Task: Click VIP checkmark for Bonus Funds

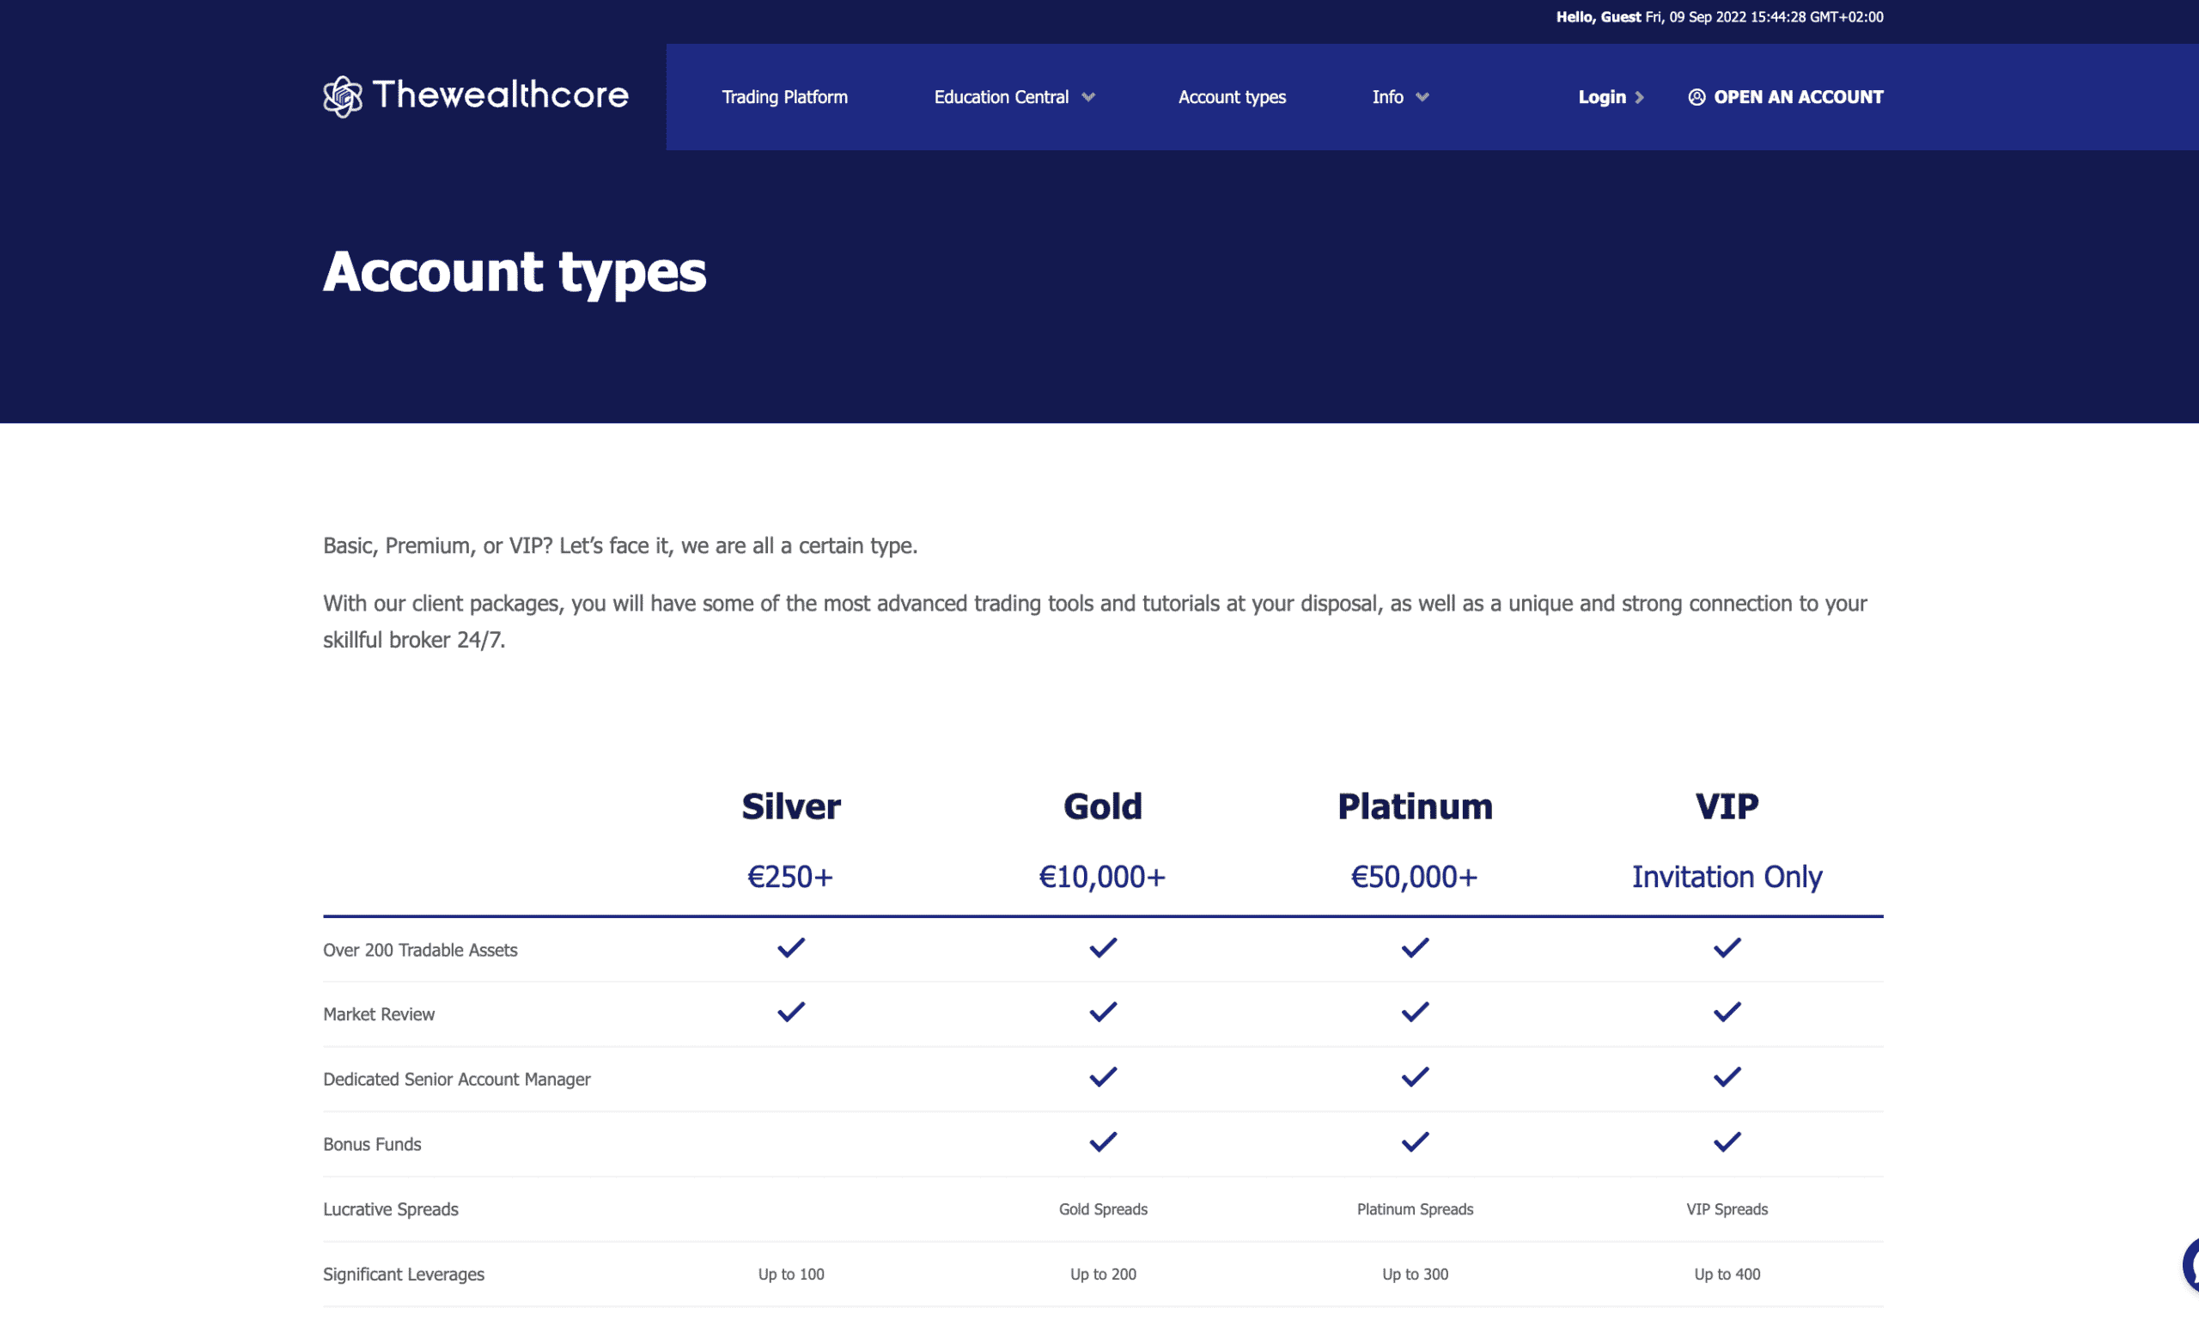Action: (x=1727, y=1142)
